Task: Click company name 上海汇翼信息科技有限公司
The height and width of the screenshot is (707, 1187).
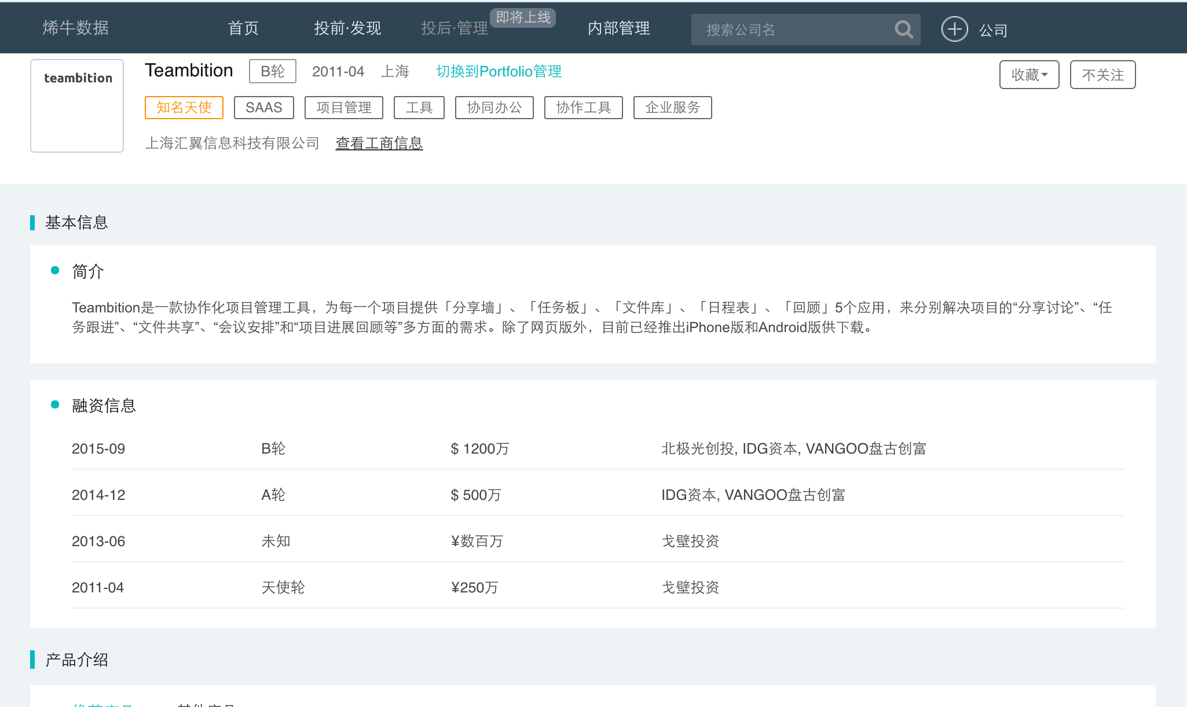Action: click(232, 143)
